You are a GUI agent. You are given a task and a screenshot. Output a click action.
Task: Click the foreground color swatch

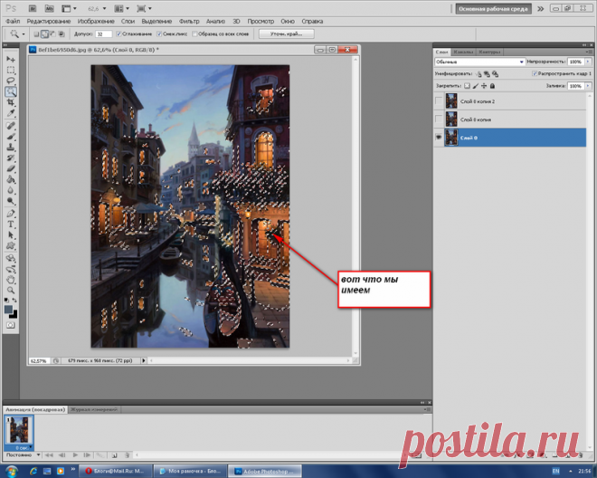coord(8,310)
